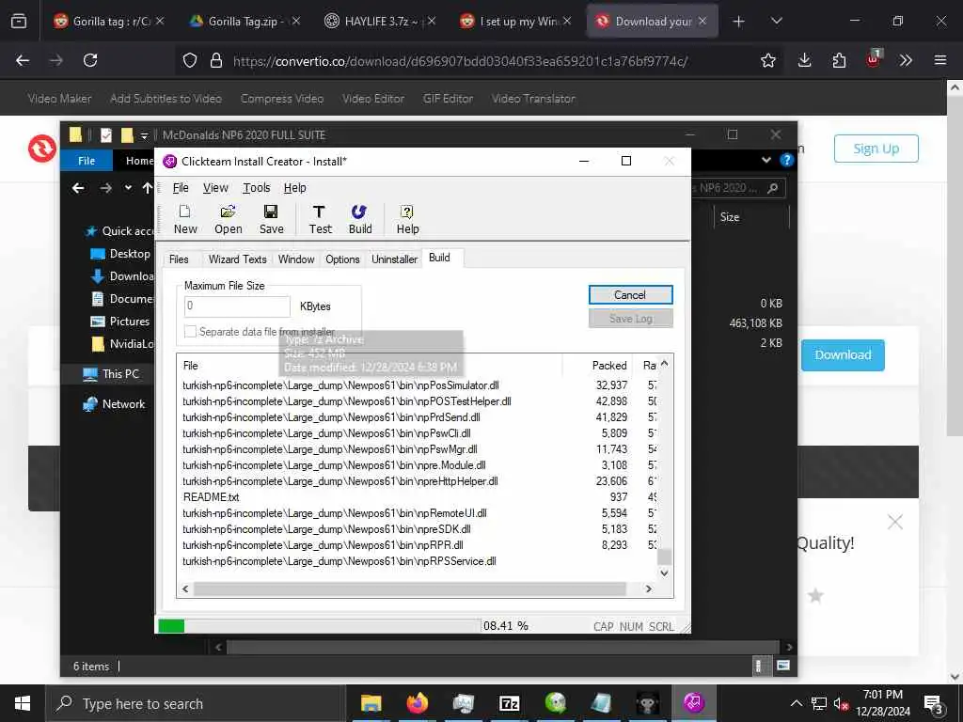Open File Explorer from the taskbar

(371, 703)
